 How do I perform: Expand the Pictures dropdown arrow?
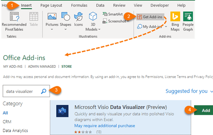point(52,29)
